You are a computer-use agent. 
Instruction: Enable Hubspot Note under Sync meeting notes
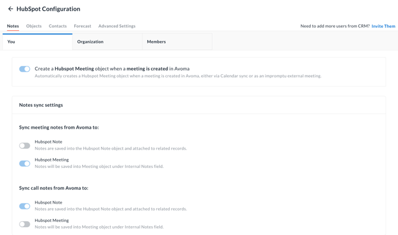pyautogui.click(x=24, y=145)
